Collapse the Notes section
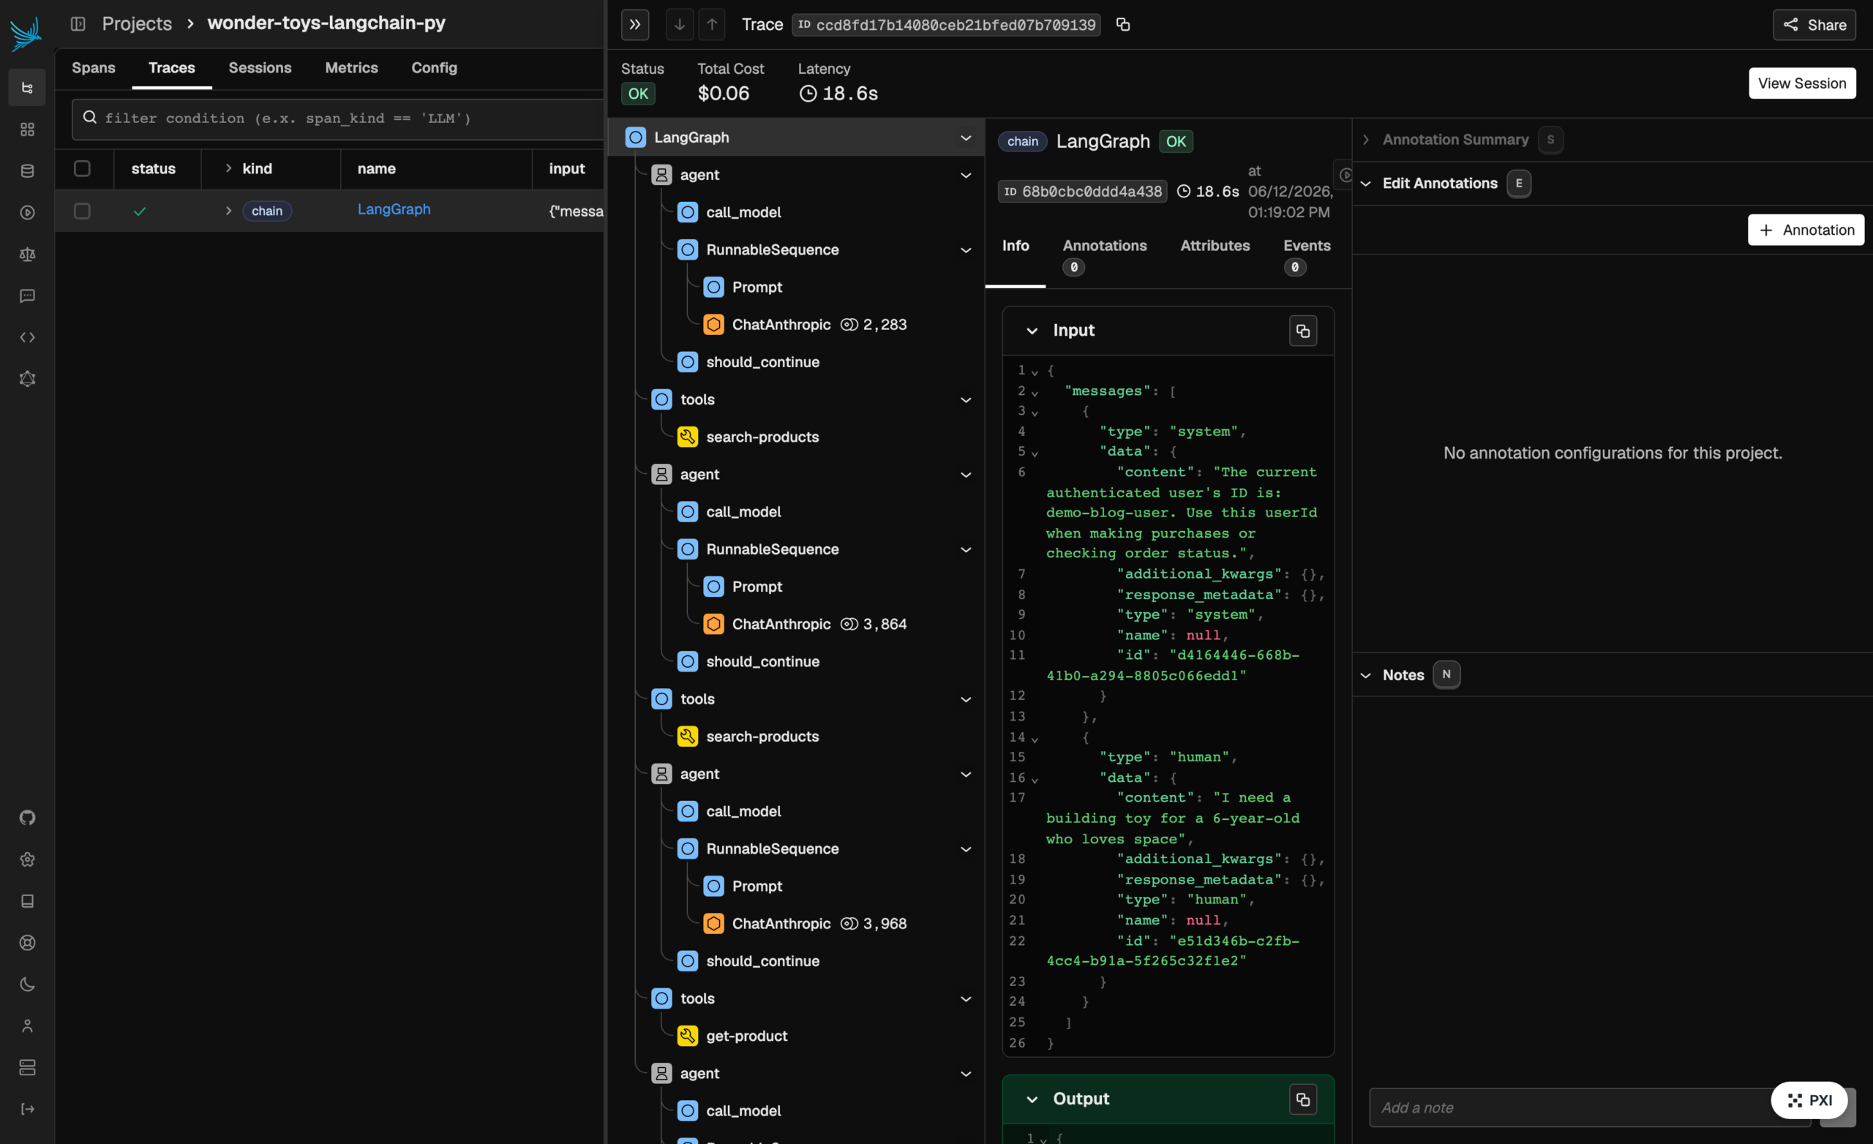This screenshot has width=1873, height=1144. click(1366, 675)
